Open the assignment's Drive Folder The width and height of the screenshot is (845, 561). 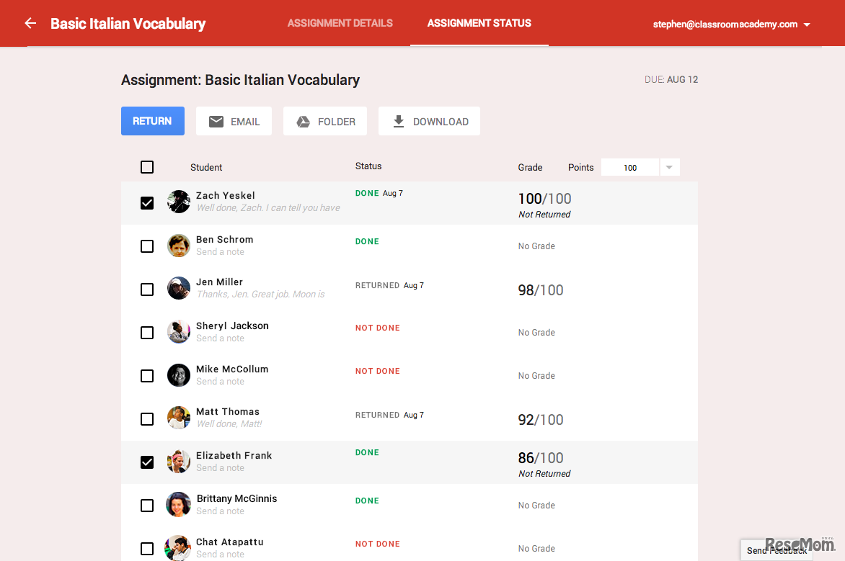305,121
